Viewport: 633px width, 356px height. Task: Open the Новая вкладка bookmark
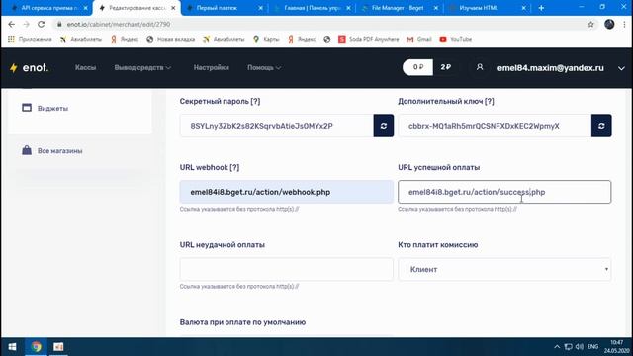[170, 39]
